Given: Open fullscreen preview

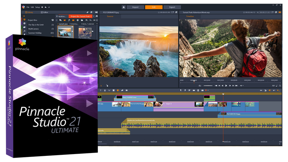Looking at the screenshot, I should click(x=280, y=86).
